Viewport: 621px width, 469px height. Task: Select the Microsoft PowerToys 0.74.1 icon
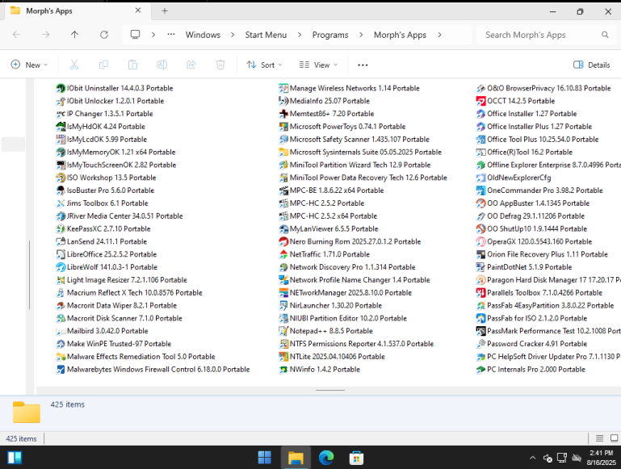[283, 127]
